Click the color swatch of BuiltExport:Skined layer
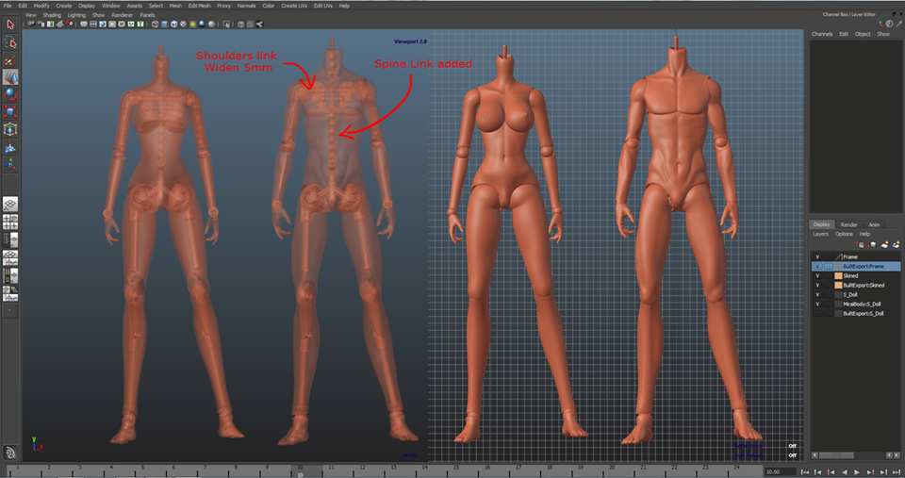Image resolution: width=905 pixels, height=478 pixels. (x=839, y=285)
